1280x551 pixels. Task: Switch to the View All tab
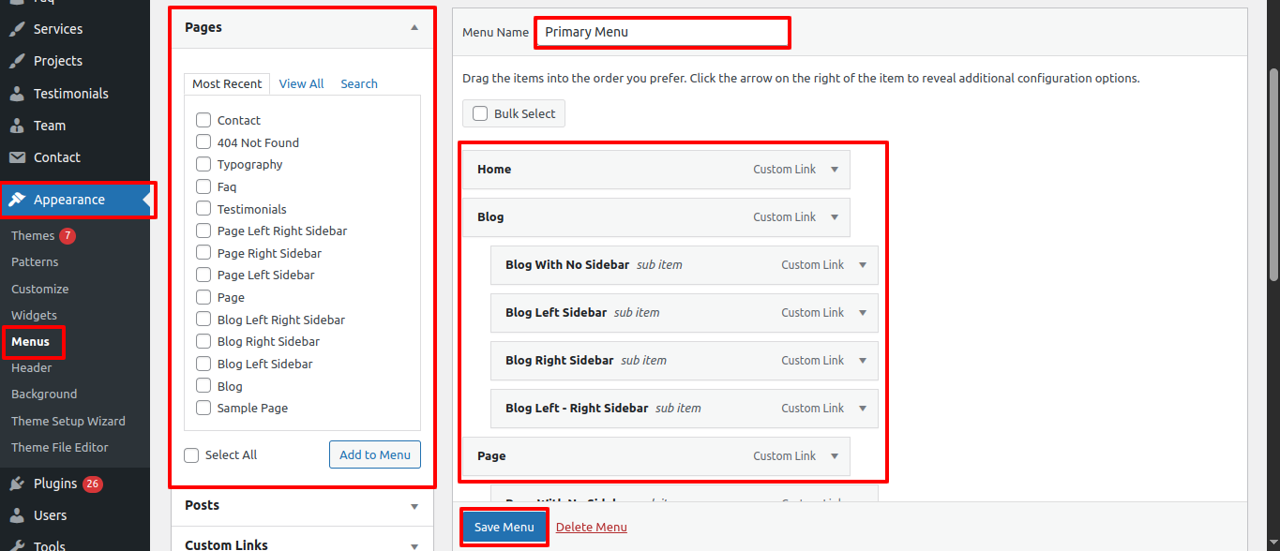pyautogui.click(x=301, y=84)
